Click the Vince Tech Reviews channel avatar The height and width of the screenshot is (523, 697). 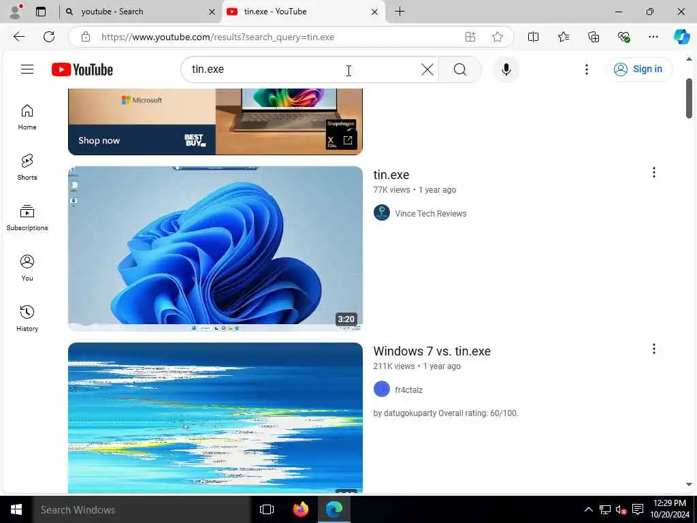(x=381, y=212)
